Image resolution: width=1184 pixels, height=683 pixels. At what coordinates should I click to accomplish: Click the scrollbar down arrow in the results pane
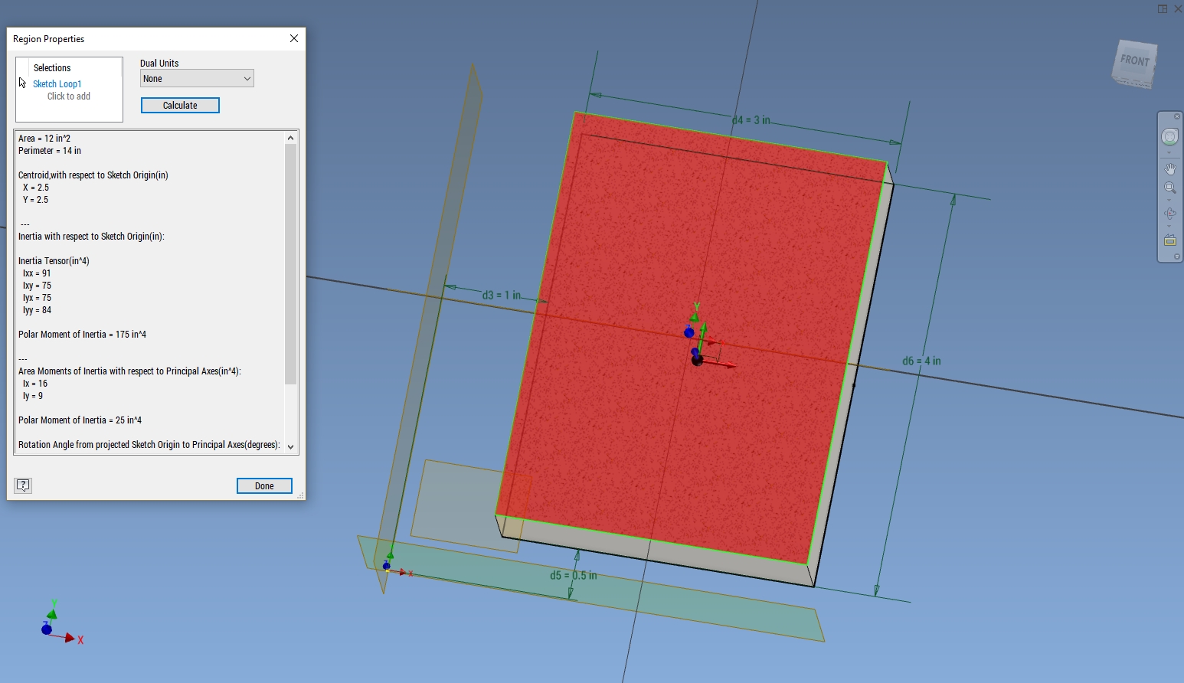coord(290,446)
